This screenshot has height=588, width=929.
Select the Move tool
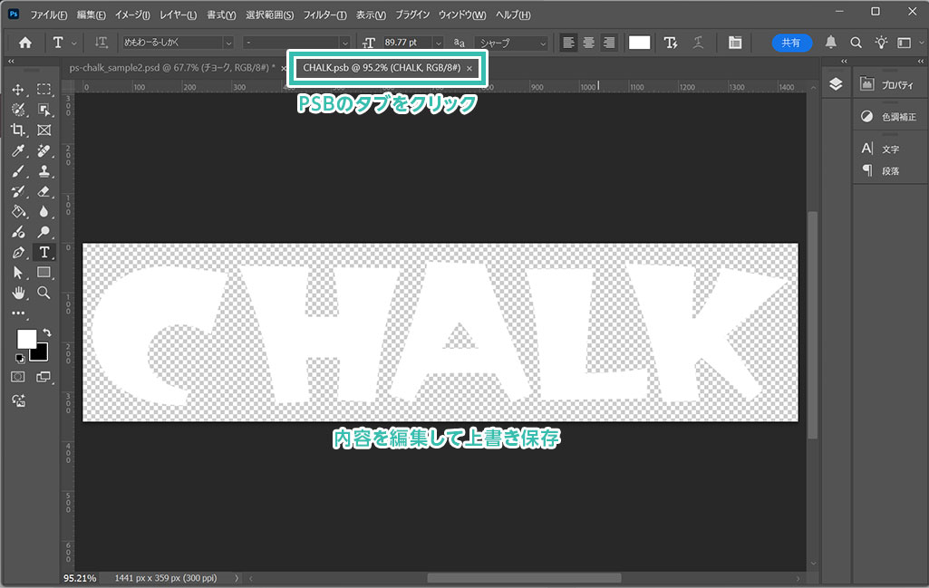18,90
